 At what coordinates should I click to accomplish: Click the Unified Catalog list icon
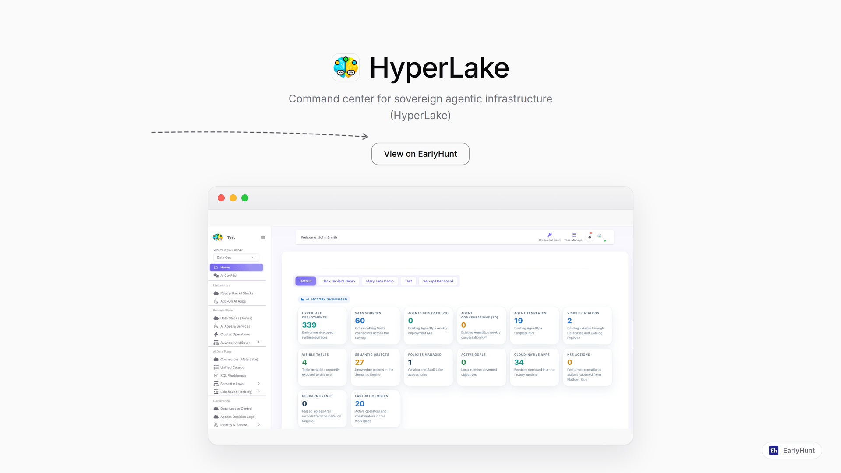(216, 367)
